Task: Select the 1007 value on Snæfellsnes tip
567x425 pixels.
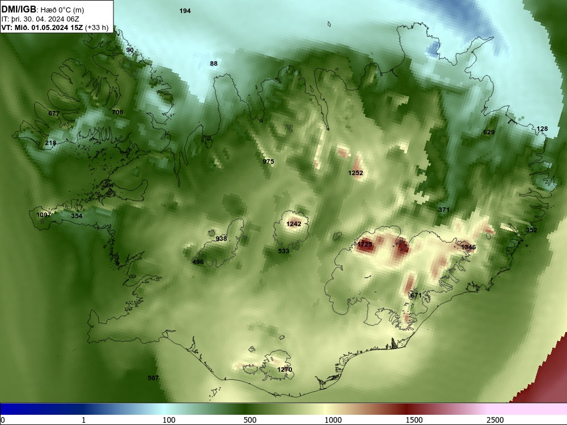Action: click(44, 215)
